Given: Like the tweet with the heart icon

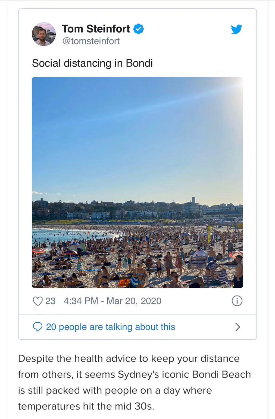Looking at the screenshot, I should [x=37, y=301].
